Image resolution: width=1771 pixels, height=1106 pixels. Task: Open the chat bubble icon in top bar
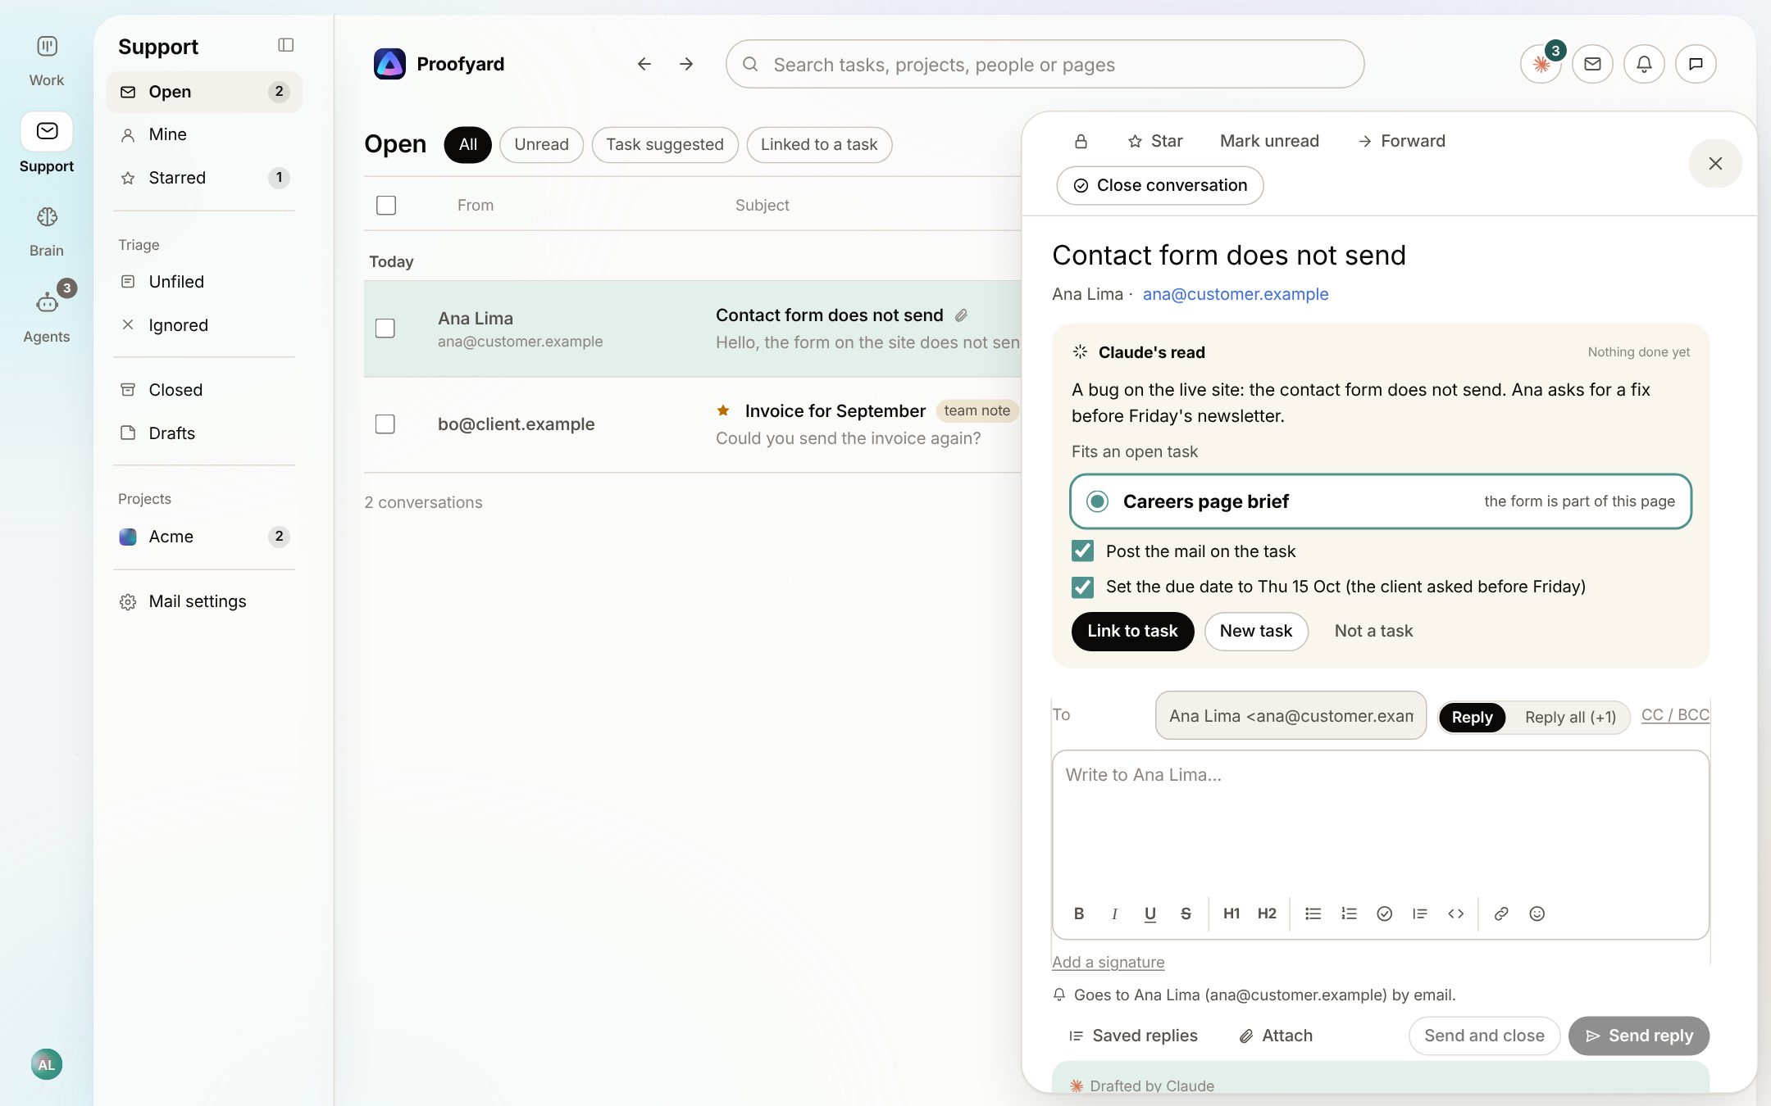coord(1696,64)
